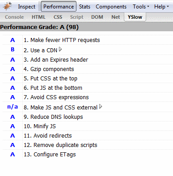
Task: Select the YSlow tab
Action: point(135,17)
